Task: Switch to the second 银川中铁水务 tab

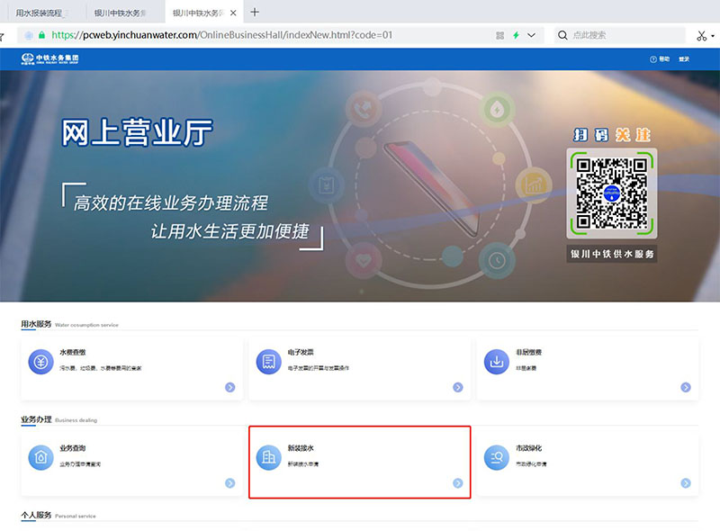Action: tap(200, 13)
